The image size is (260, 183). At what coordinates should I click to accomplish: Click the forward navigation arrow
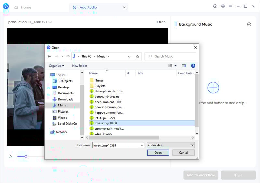(x=57, y=56)
